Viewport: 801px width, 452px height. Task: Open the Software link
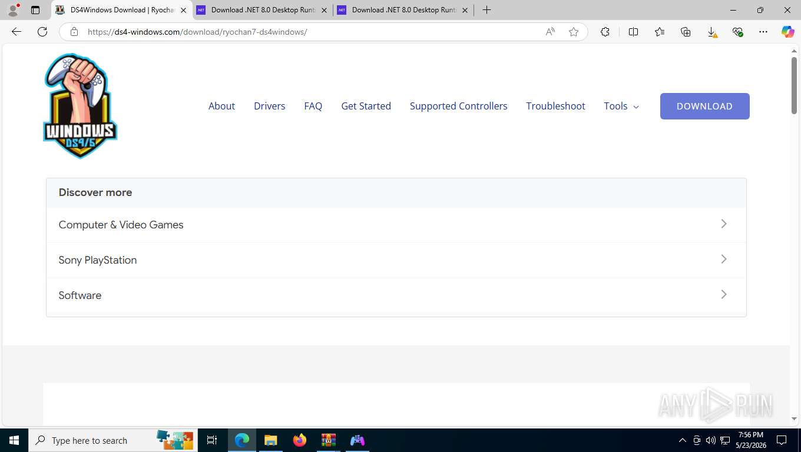coord(80,295)
